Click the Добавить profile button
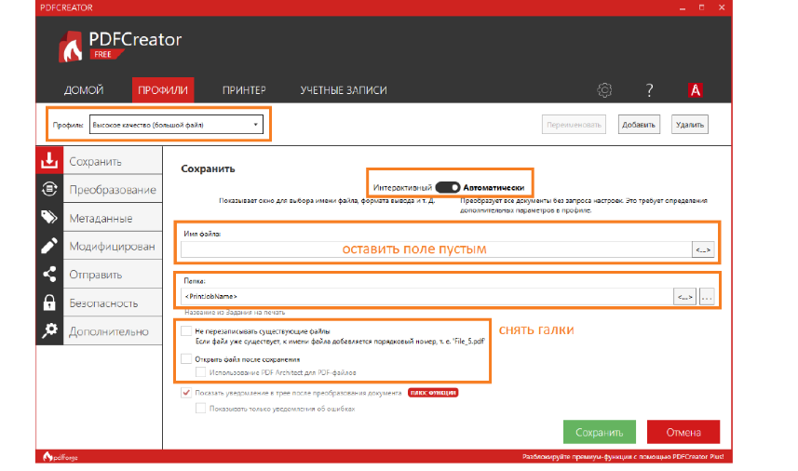The width and height of the screenshot is (798, 471). tap(639, 125)
